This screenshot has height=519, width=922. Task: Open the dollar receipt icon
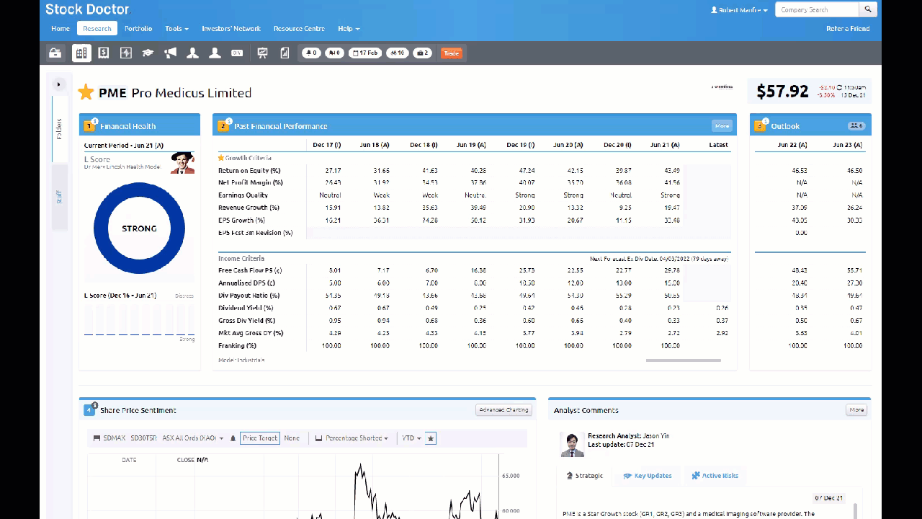(x=104, y=53)
